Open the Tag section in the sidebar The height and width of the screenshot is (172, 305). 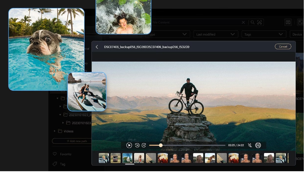63,164
